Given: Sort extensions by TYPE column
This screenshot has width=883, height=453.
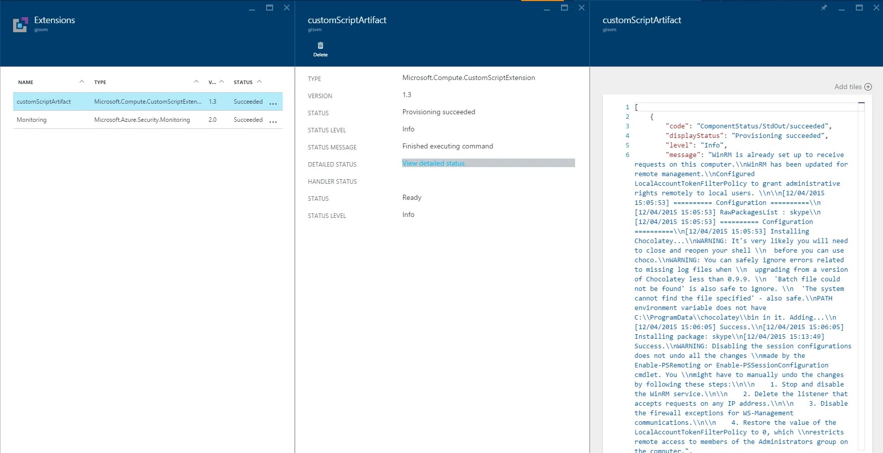Looking at the screenshot, I should pyautogui.click(x=146, y=82).
